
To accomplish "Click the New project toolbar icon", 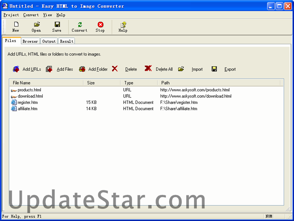I will [x=16, y=24].
